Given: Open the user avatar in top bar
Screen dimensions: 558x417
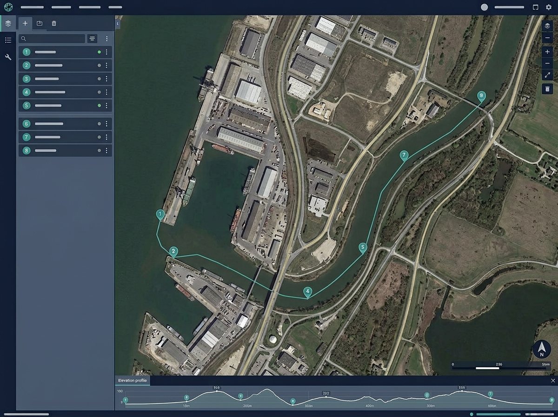Looking at the screenshot, I should click(x=484, y=7).
